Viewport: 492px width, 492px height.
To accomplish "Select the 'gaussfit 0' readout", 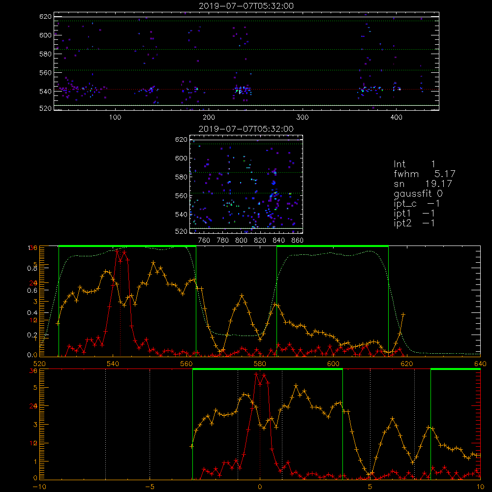I will (418, 193).
